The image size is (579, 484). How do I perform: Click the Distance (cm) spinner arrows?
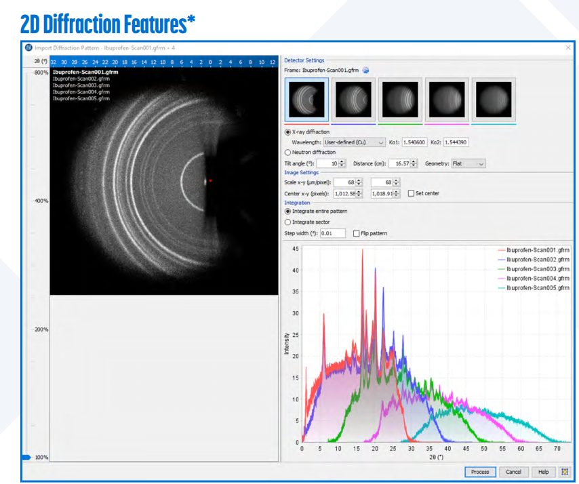(414, 163)
